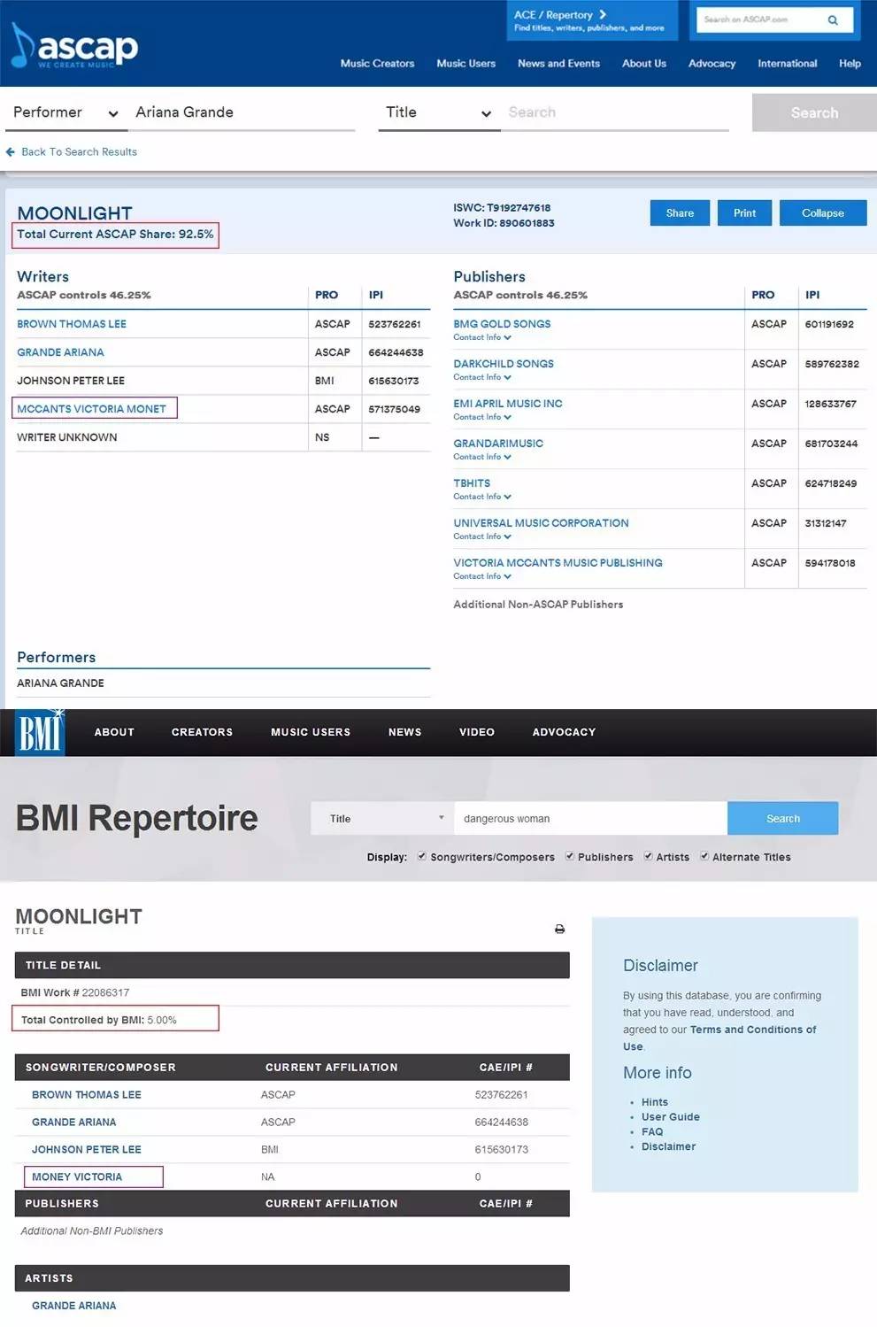Open BMI CREATORS menu
The width and height of the screenshot is (877, 1327).
tap(202, 732)
